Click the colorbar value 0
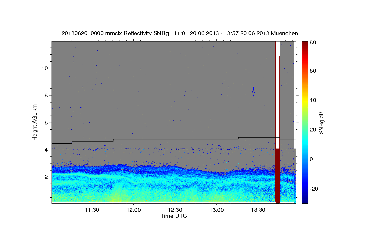This screenshot has height=244, width=366. pyautogui.click(x=311, y=159)
